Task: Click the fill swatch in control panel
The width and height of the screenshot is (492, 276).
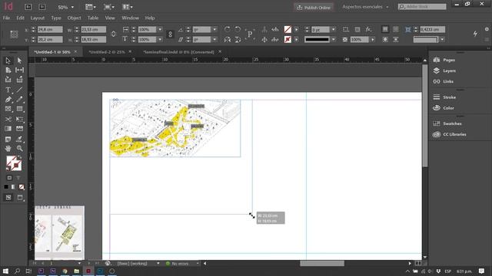Action: coord(288,29)
